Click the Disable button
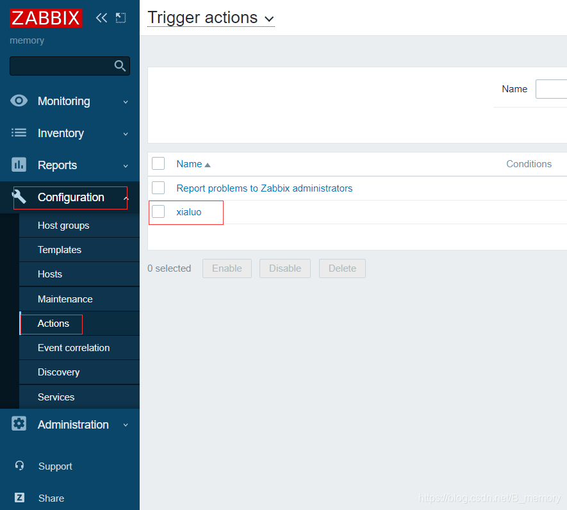 click(285, 268)
